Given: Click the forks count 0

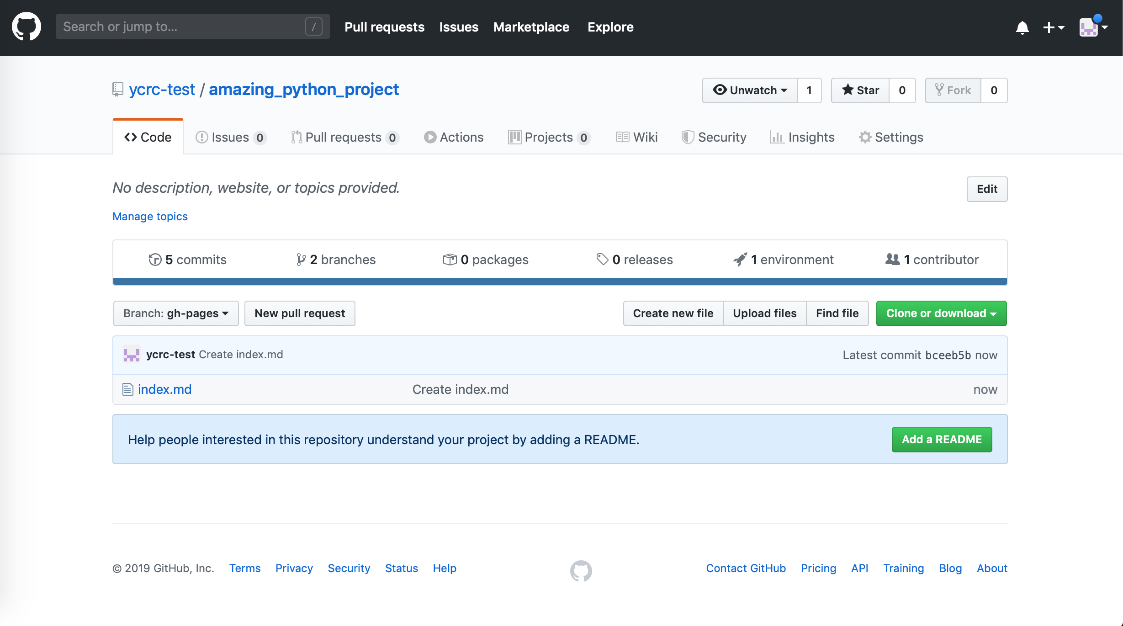Looking at the screenshot, I should coord(994,90).
